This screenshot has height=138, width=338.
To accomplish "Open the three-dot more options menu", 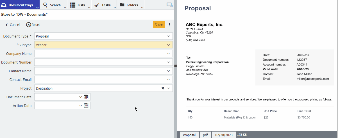I will point(169,25).
